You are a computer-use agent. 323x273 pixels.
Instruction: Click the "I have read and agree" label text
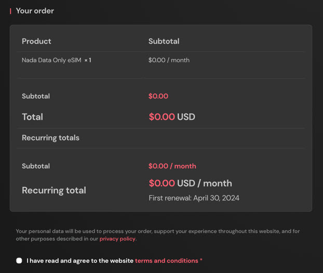80,261
